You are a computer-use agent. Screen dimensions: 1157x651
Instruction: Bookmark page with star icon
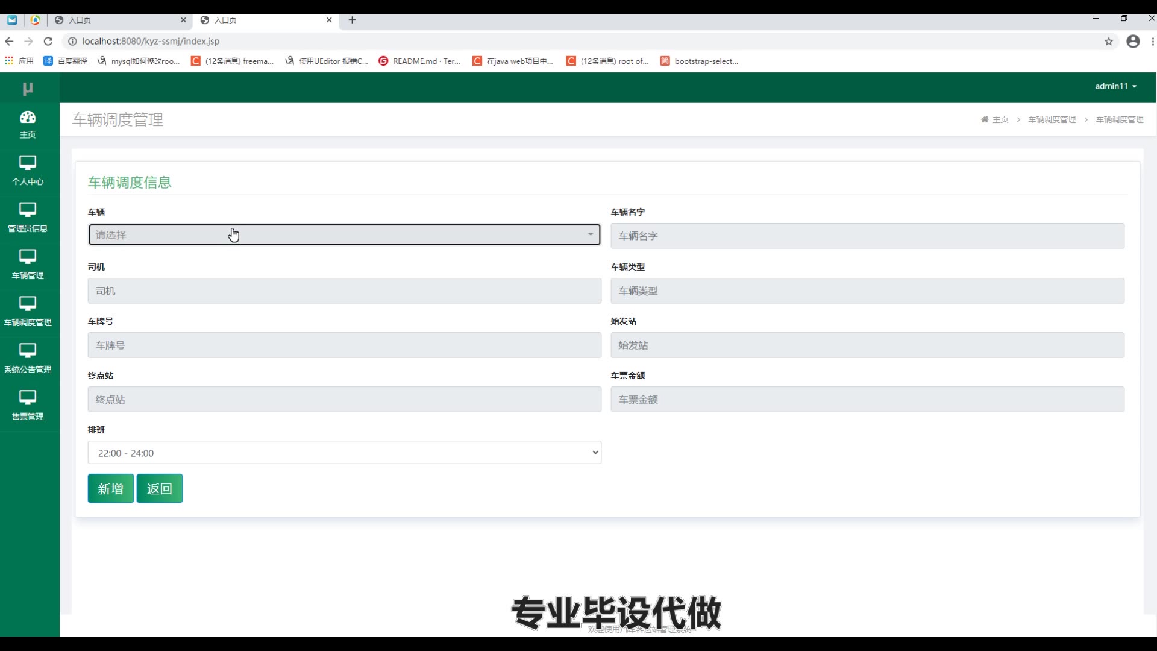point(1108,41)
